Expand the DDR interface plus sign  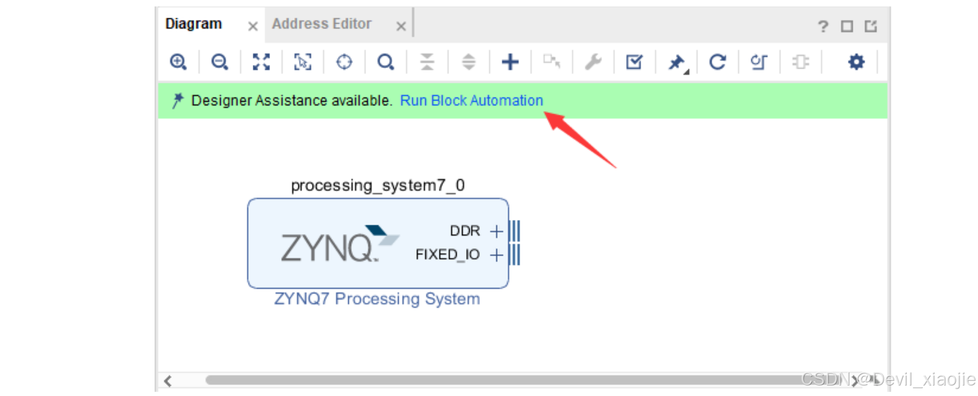click(496, 231)
